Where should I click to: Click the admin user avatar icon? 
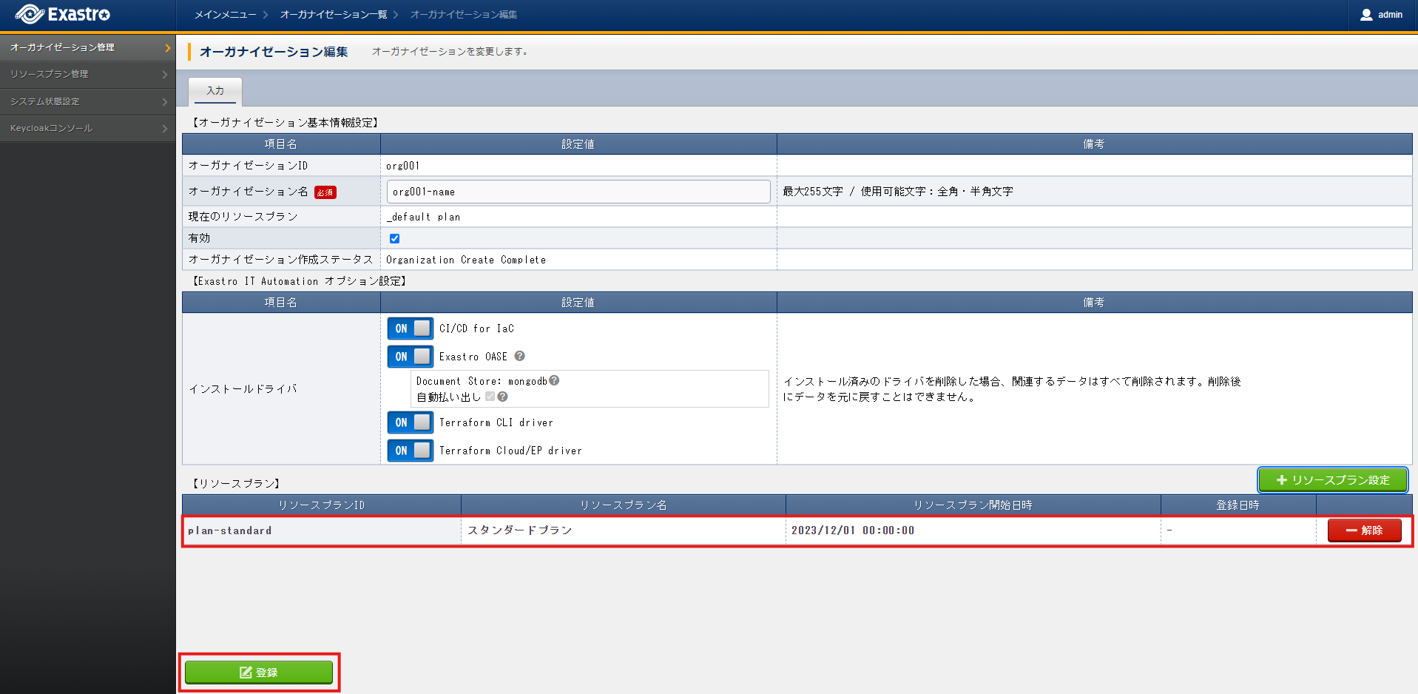coord(1366,15)
